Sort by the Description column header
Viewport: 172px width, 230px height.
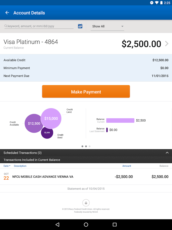pos(20,166)
